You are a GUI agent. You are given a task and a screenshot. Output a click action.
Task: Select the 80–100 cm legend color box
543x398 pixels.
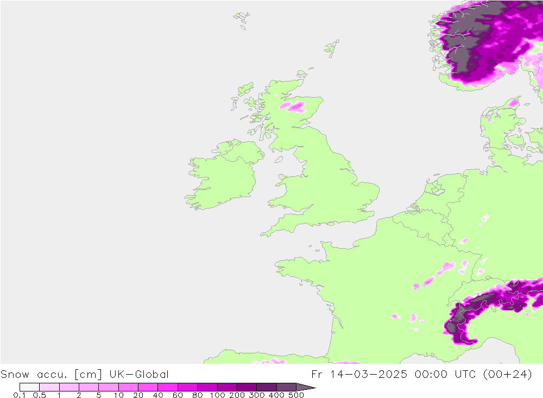click(207, 387)
